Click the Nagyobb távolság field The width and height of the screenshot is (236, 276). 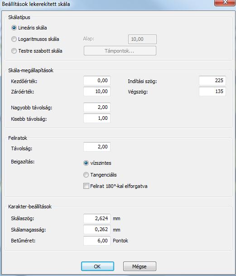97,108
